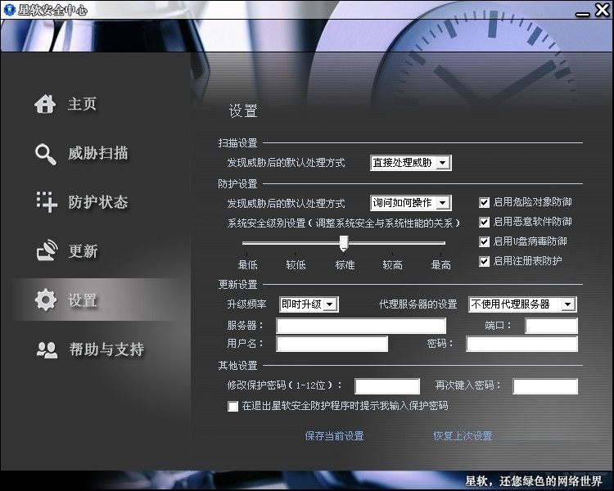Open 不使用代理服务器 proxy dropdown
The height and width of the screenshot is (491, 614).
522,304
